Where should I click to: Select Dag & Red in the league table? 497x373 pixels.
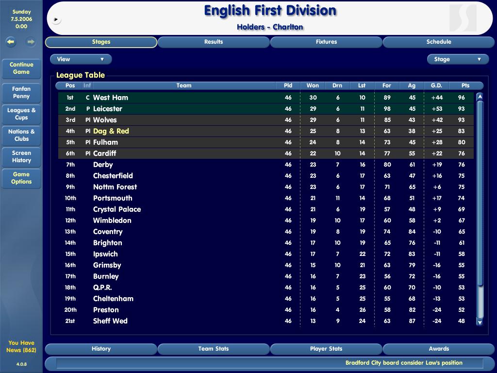[x=111, y=131]
